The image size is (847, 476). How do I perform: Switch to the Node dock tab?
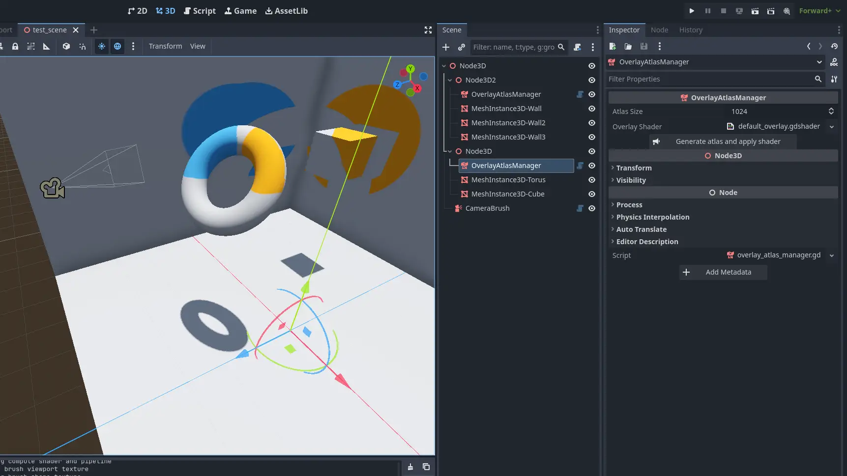pyautogui.click(x=659, y=30)
